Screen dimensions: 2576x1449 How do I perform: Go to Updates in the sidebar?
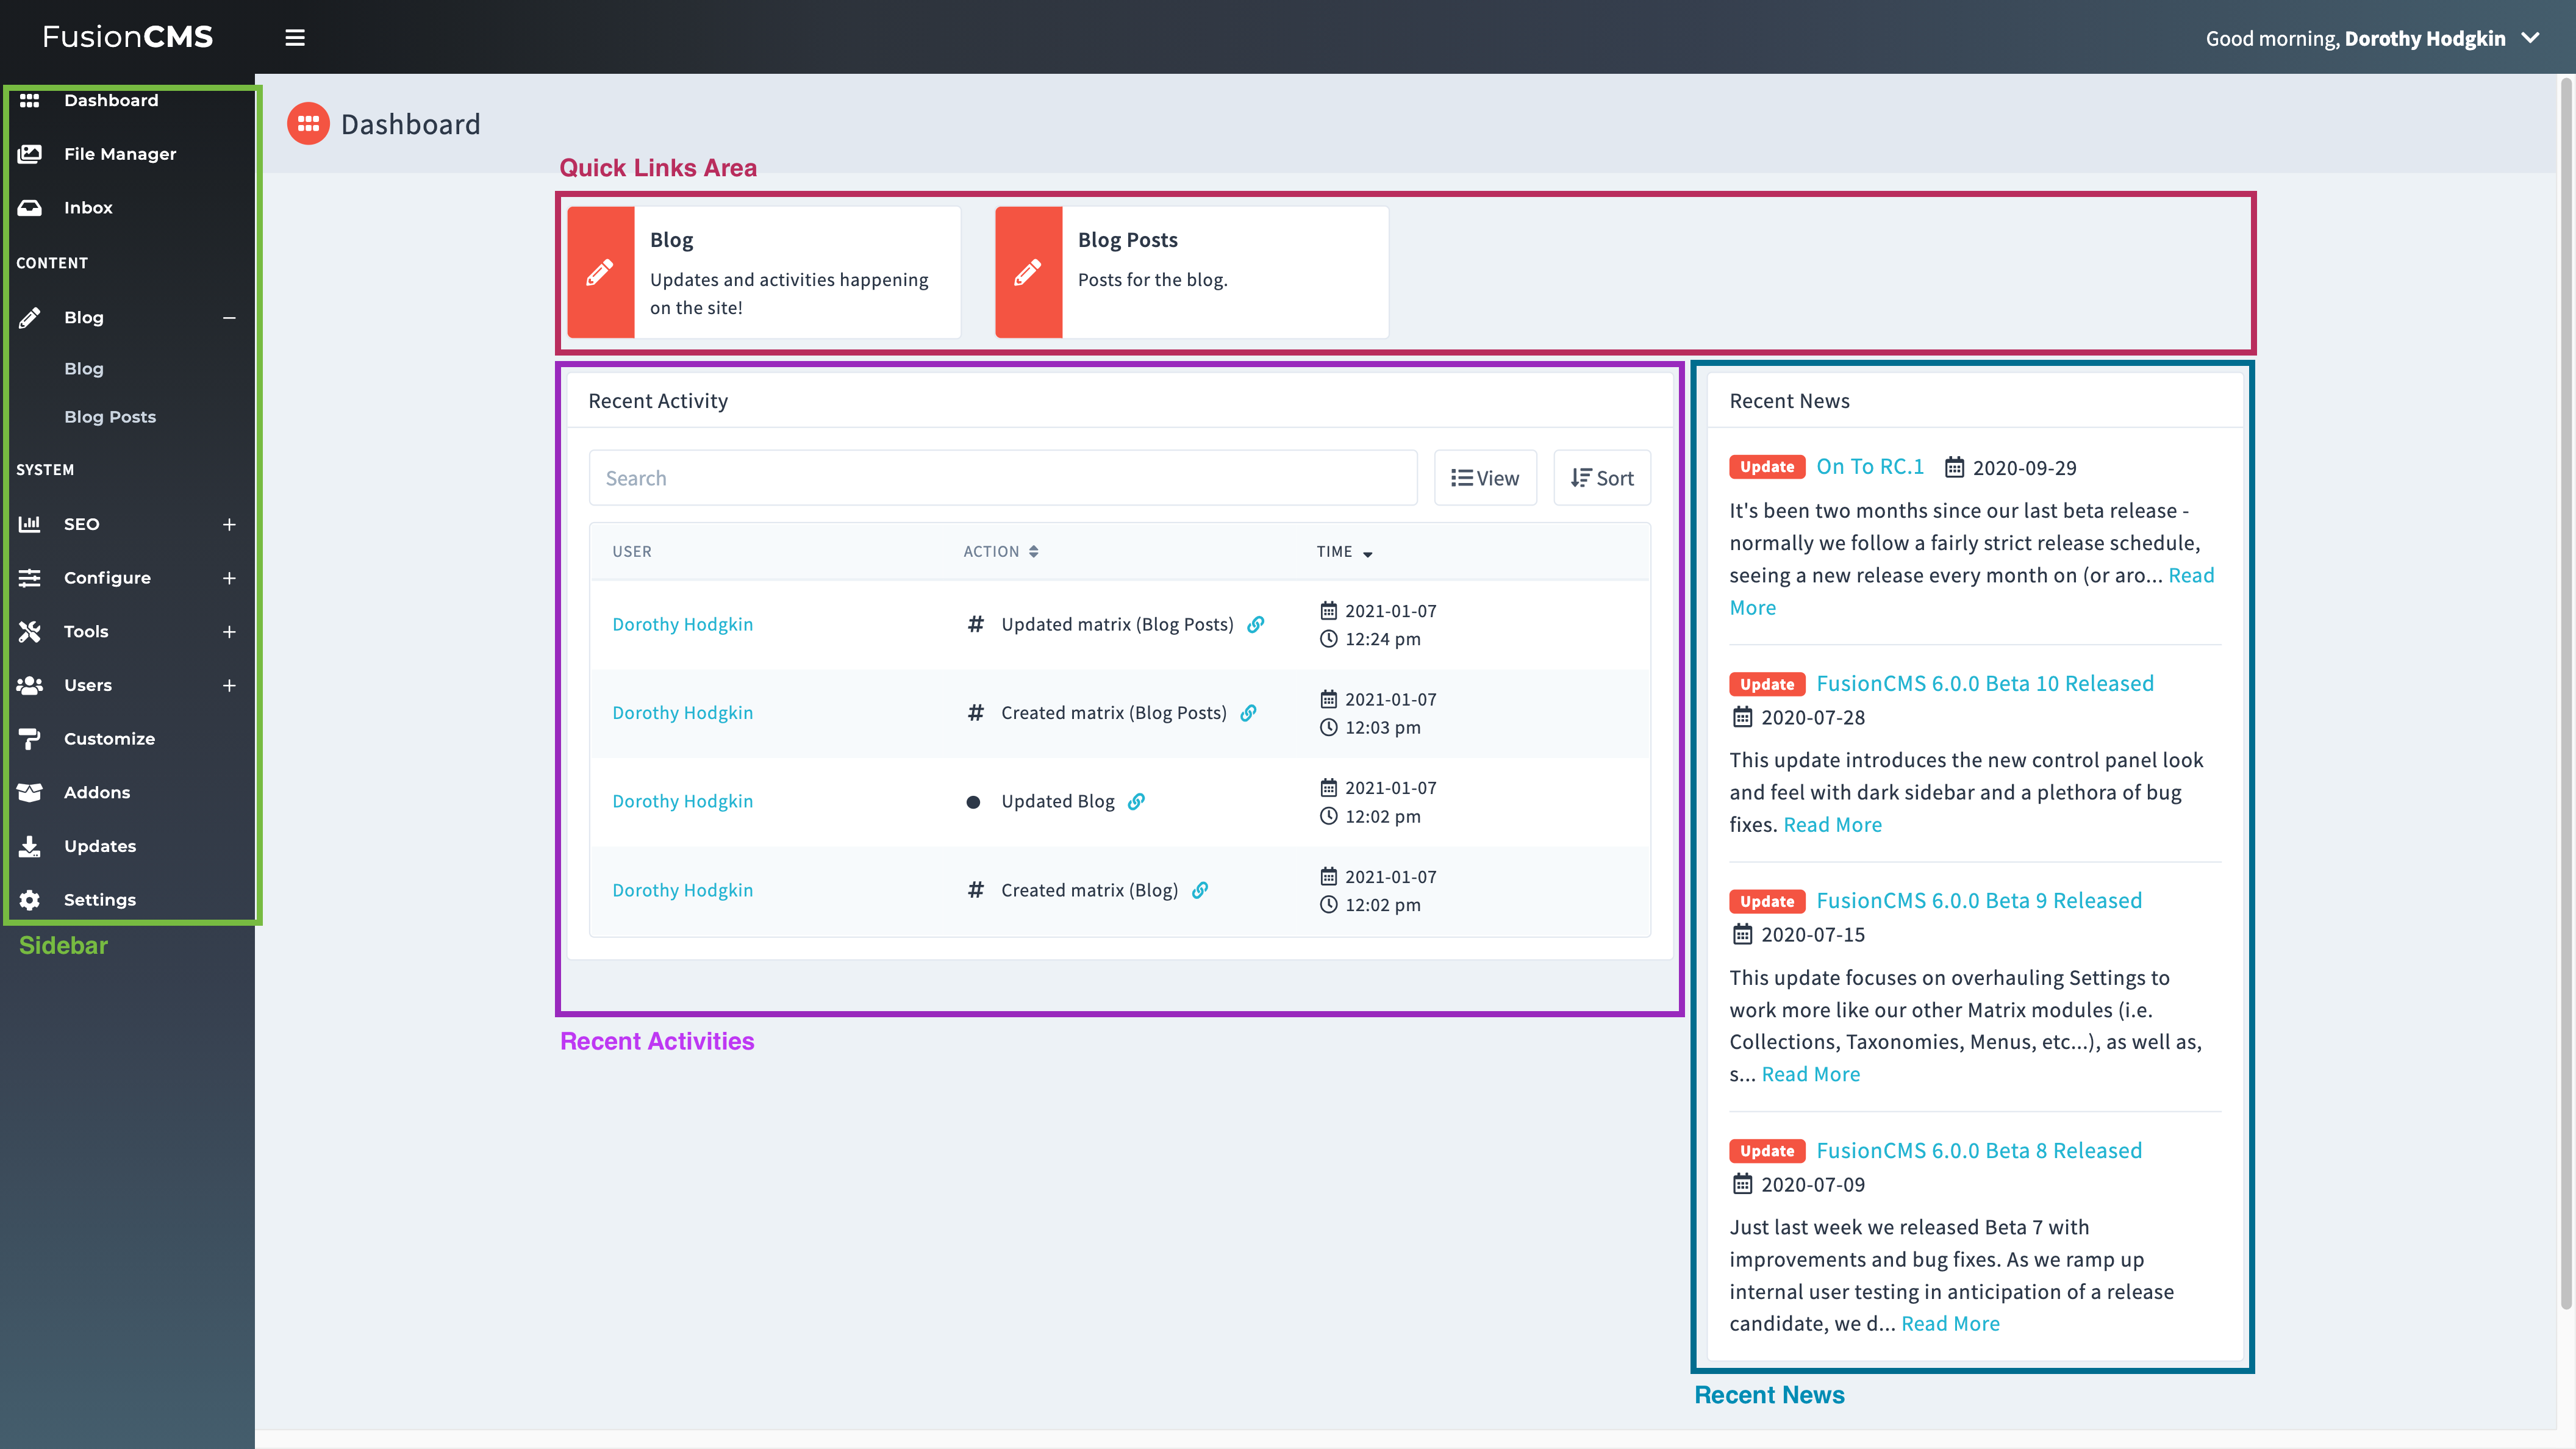pos(100,846)
